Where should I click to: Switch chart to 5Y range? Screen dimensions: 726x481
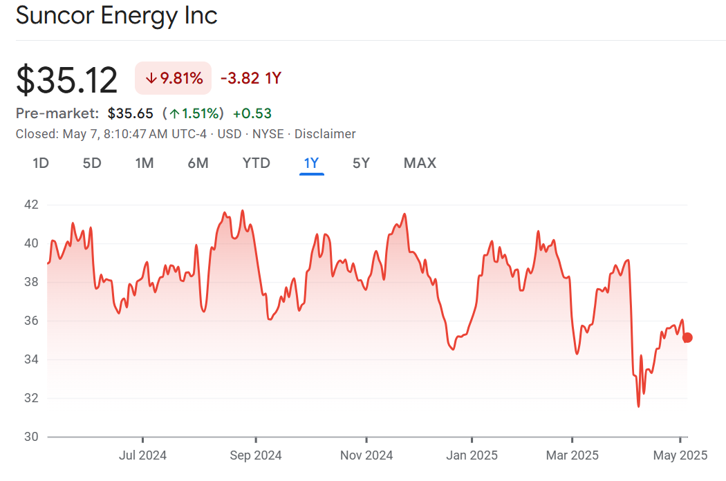point(361,163)
